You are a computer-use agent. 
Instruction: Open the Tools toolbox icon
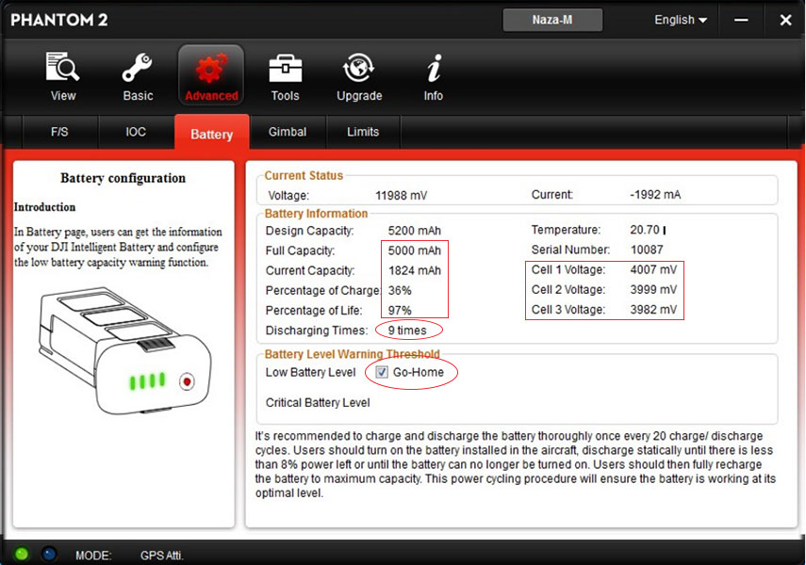pyautogui.click(x=286, y=68)
